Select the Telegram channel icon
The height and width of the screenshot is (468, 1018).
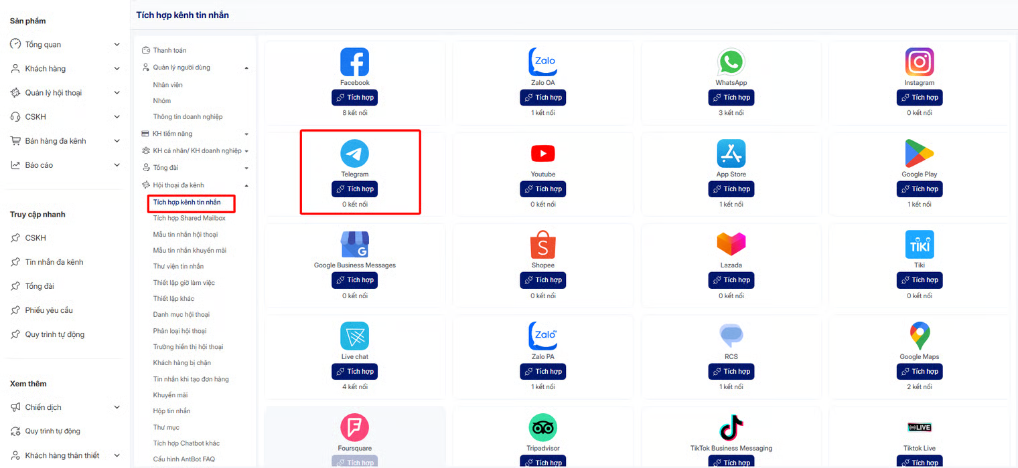354,154
